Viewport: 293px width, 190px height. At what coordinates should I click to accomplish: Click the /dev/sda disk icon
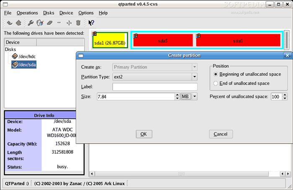(x=15, y=64)
